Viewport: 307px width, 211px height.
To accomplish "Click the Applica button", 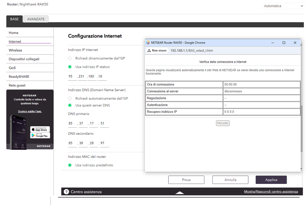I will click(271, 180).
